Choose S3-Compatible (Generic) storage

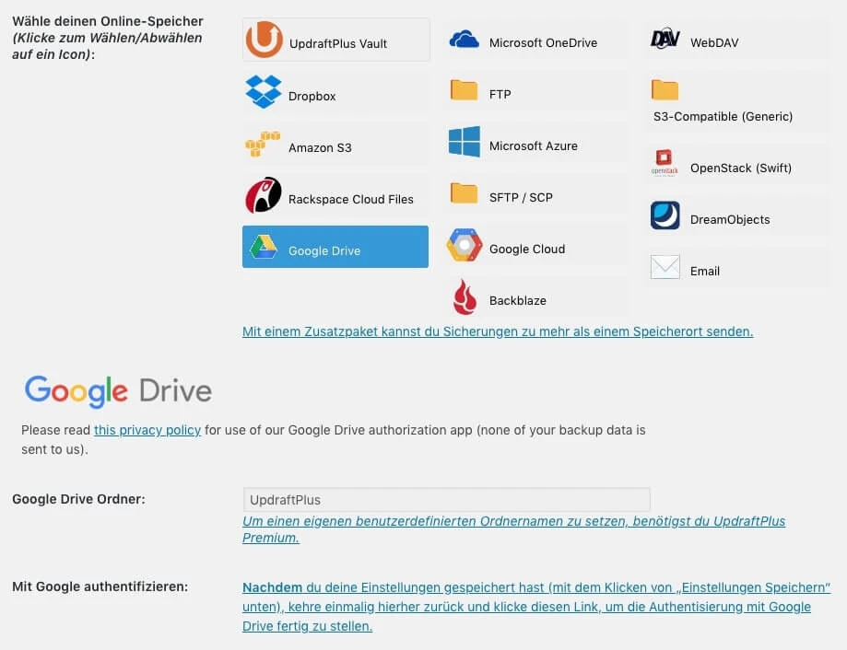[737, 103]
